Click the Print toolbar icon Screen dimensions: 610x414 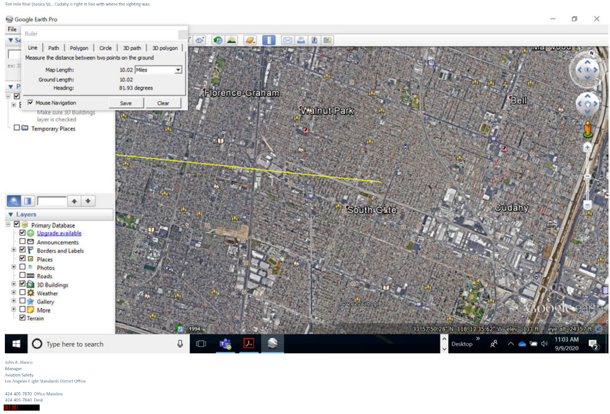[301, 40]
